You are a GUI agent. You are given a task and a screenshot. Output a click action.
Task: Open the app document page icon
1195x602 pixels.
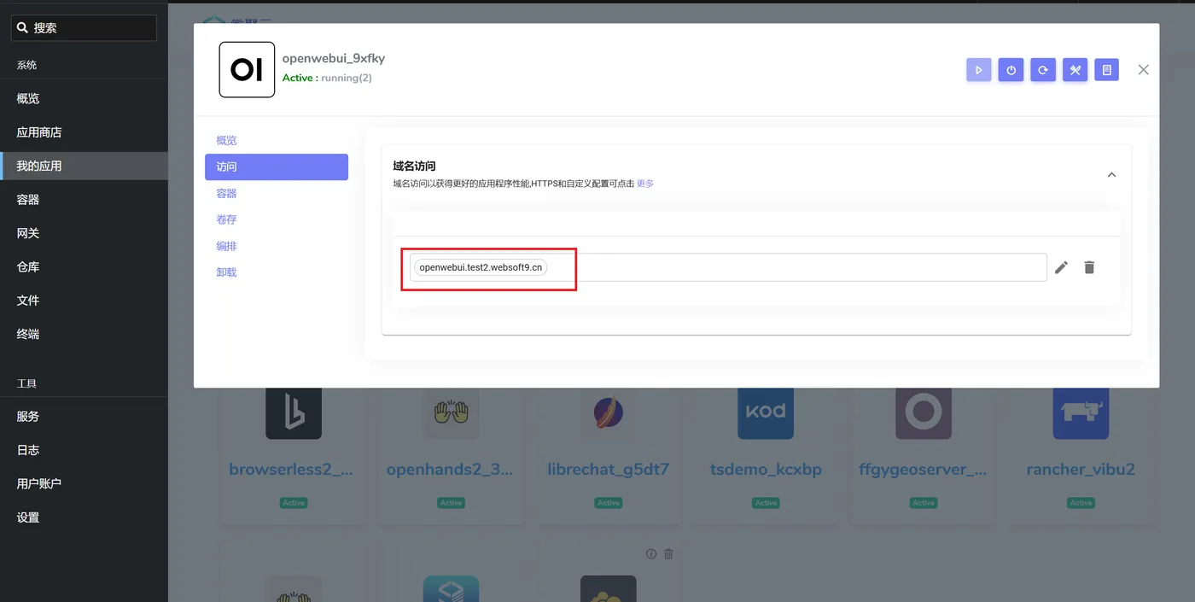pyautogui.click(x=1107, y=70)
